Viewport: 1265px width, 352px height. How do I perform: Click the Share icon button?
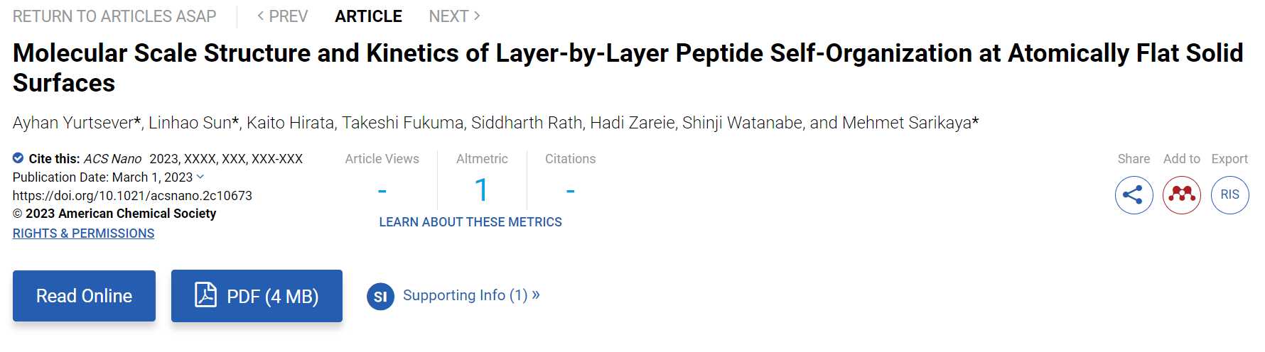1134,194
